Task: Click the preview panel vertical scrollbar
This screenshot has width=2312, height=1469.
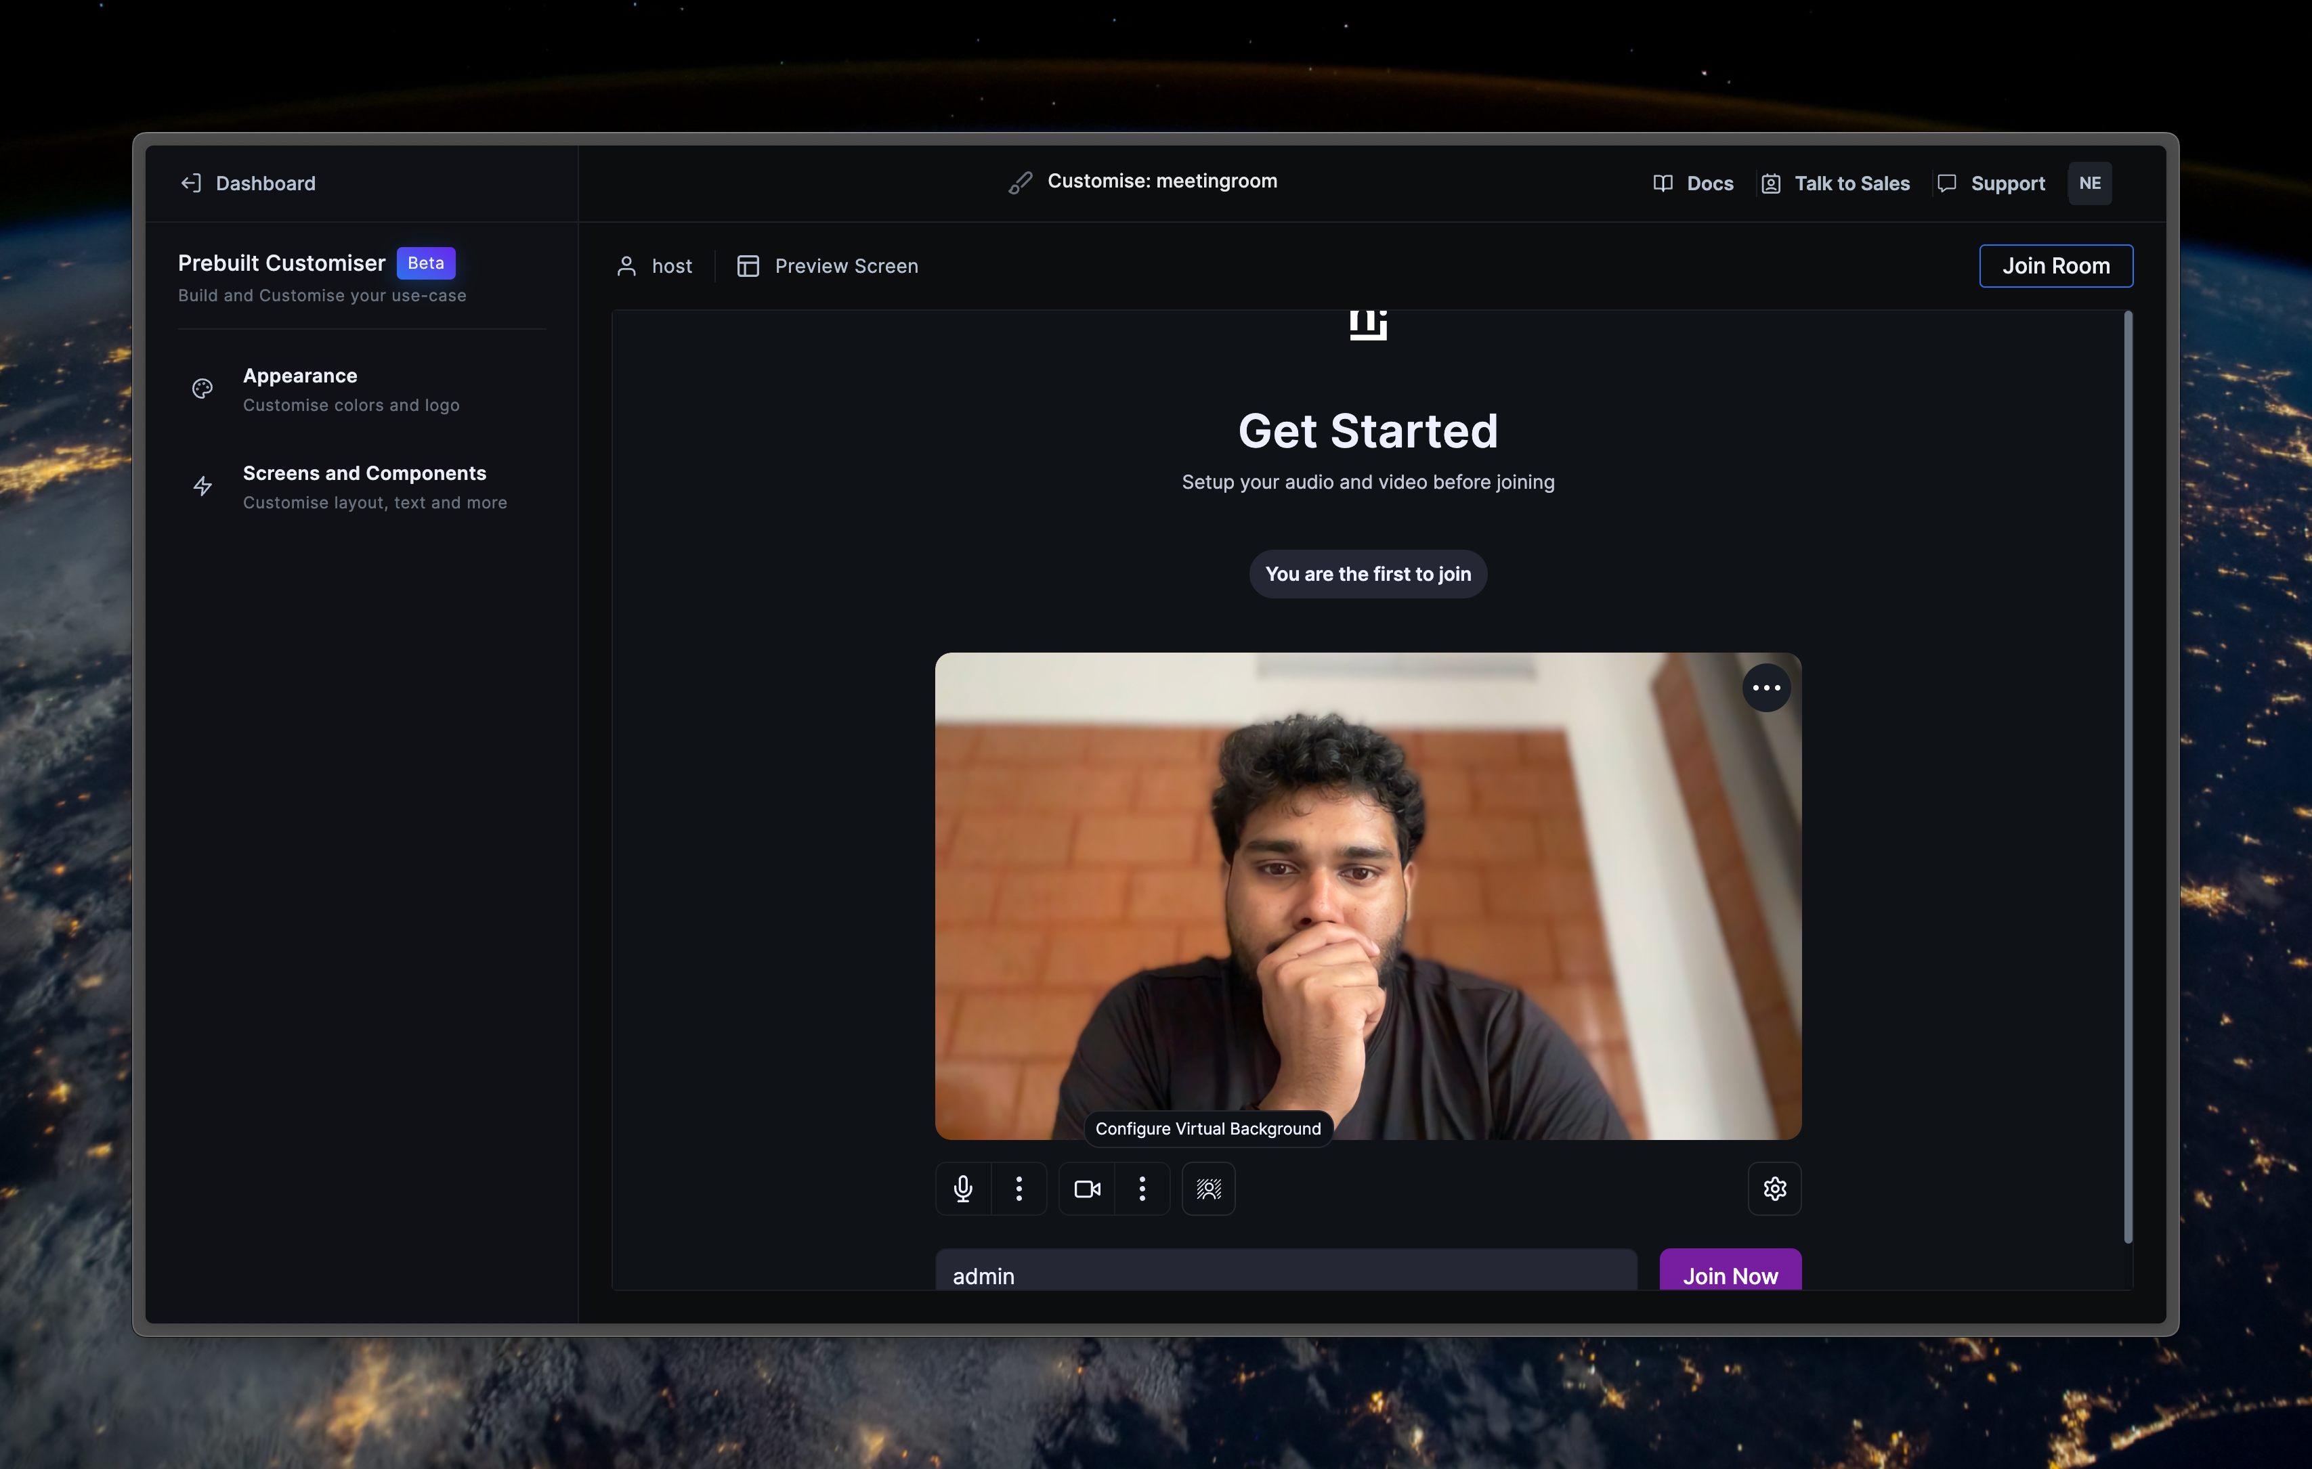Action: [x=2128, y=777]
